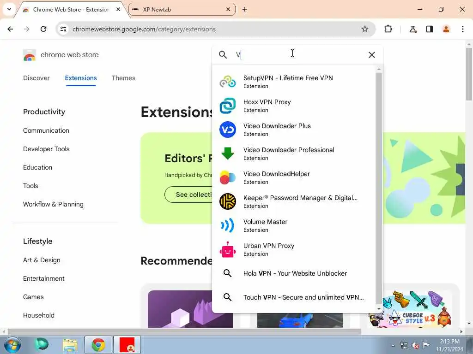This screenshot has height=354, width=473.
Task: Open the Education category
Action: [x=38, y=167]
